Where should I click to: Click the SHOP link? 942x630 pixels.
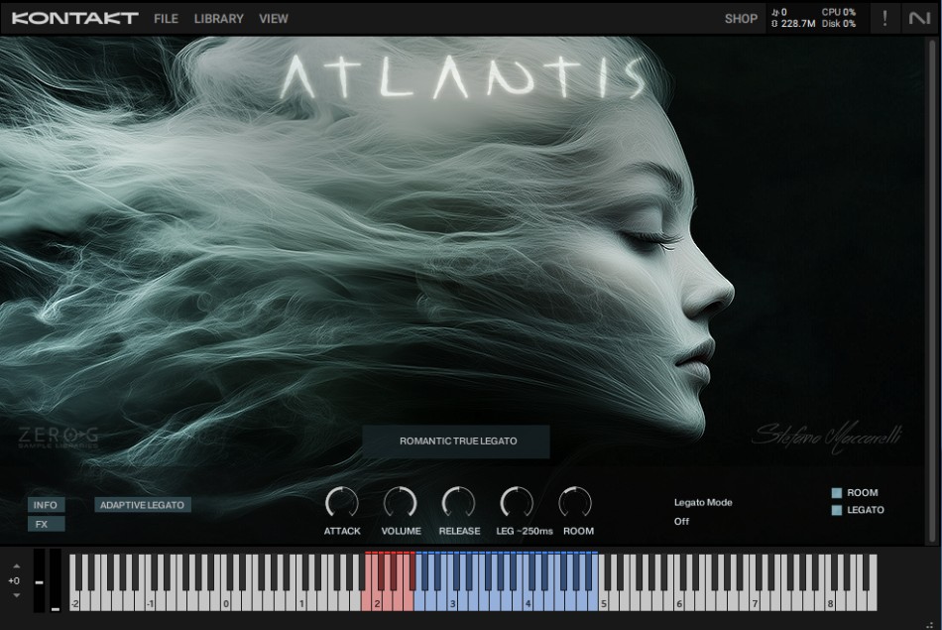(x=741, y=19)
